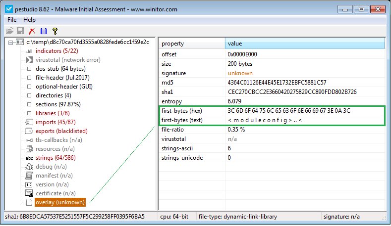Image resolution: width=391 pixels, height=226 pixels.
Task: Click the first-bytes (hex) value
Action: pyautogui.click(x=289, y=111)
